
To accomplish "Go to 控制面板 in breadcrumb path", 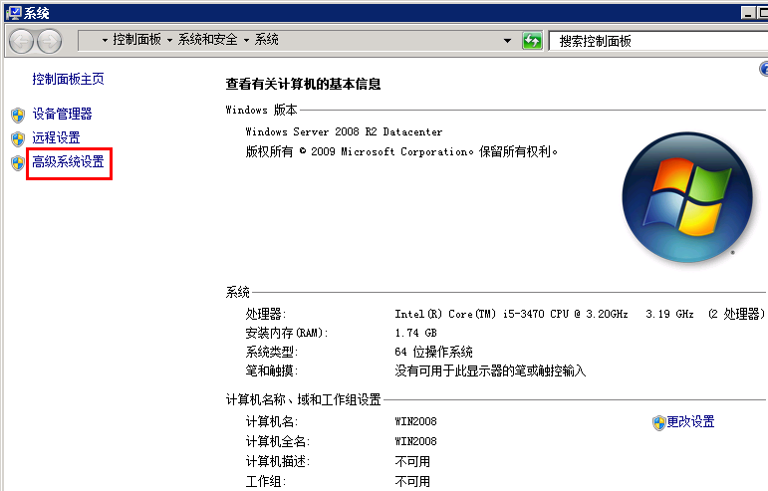I will [136, 39].
